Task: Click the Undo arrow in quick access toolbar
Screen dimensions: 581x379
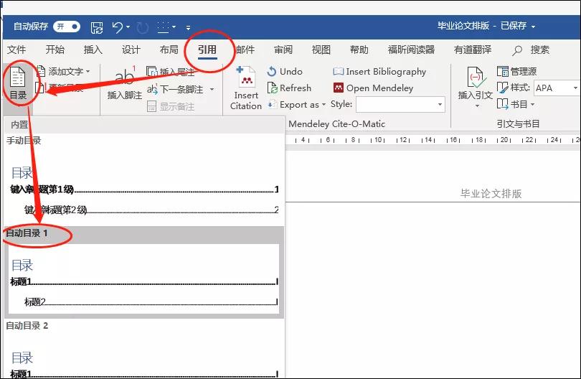Action: coord(118,27)
